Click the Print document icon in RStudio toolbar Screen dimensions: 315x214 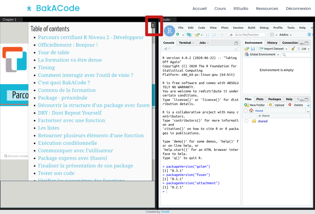[x=222, y=35]
